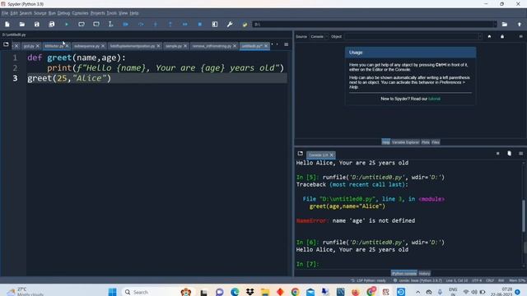Run selection or current line icon
Image resolution: width=527 pixels, height=296 pixels.
[x=110, y=24]
